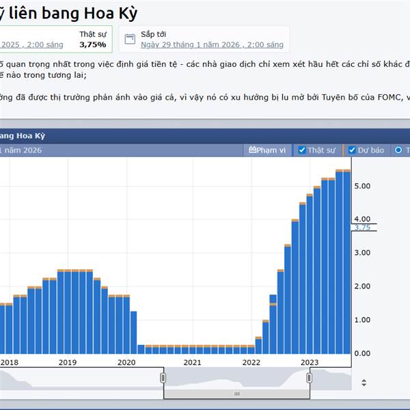Open the upcoming date link Ngày 29 tháng 1 năm 2026
This screenshot has height=410, width=410.
(212, 44)
